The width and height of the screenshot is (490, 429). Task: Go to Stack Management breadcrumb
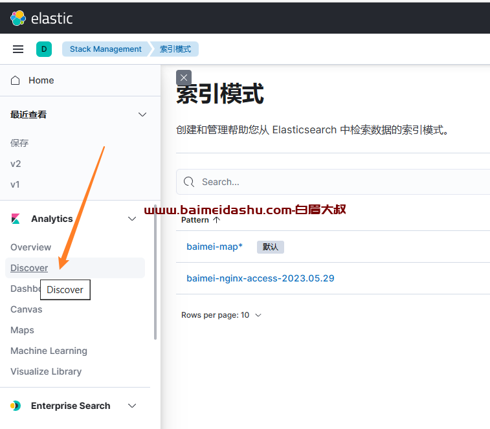click(106, 49)
